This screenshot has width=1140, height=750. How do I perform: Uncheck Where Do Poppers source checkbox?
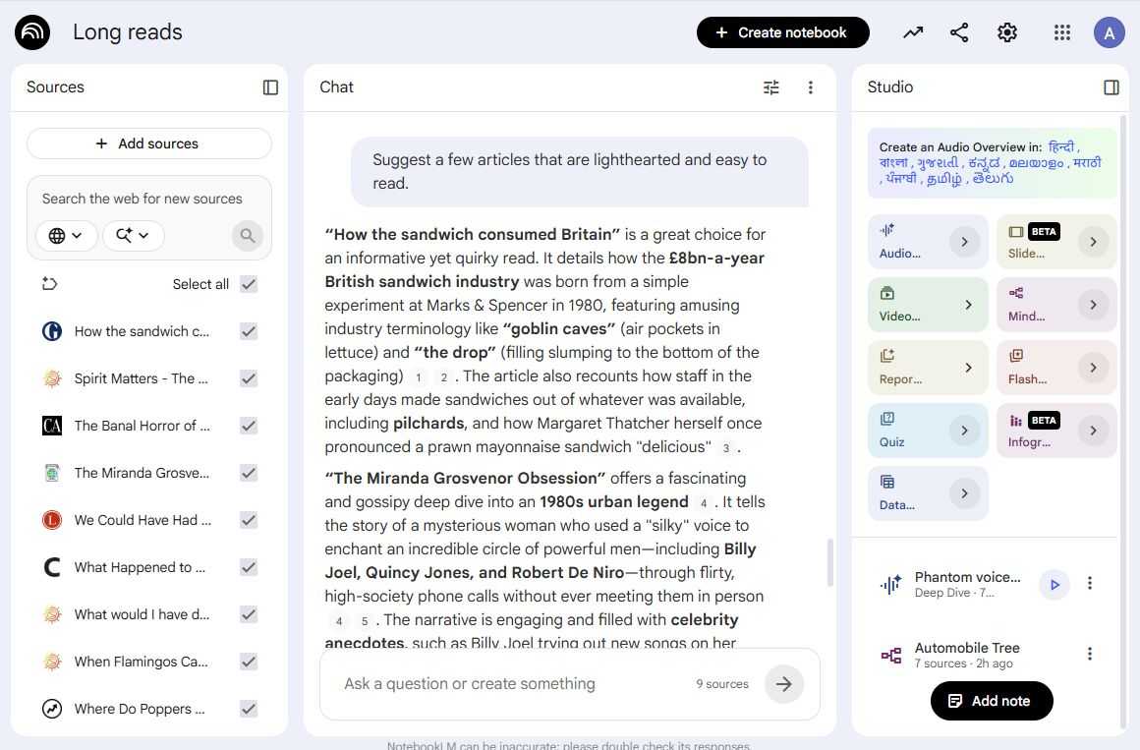tap(249, 709)
